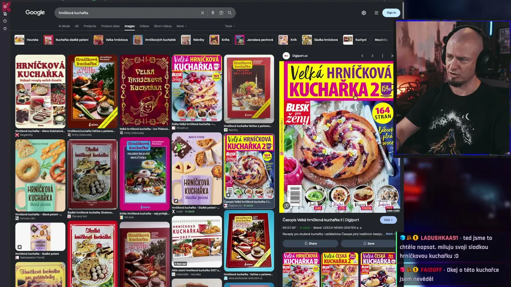
Task: Show previous image in preview panel
Action: pos(362,56)
